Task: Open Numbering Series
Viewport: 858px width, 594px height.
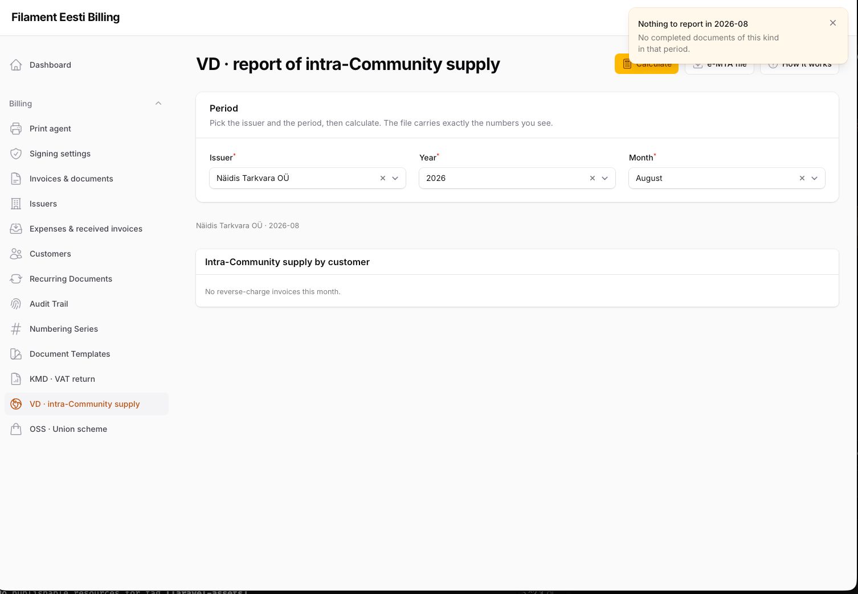Action: point(87,329)
